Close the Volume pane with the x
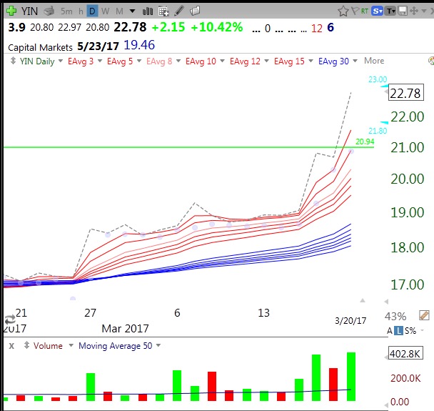 [x=11, y=345]
